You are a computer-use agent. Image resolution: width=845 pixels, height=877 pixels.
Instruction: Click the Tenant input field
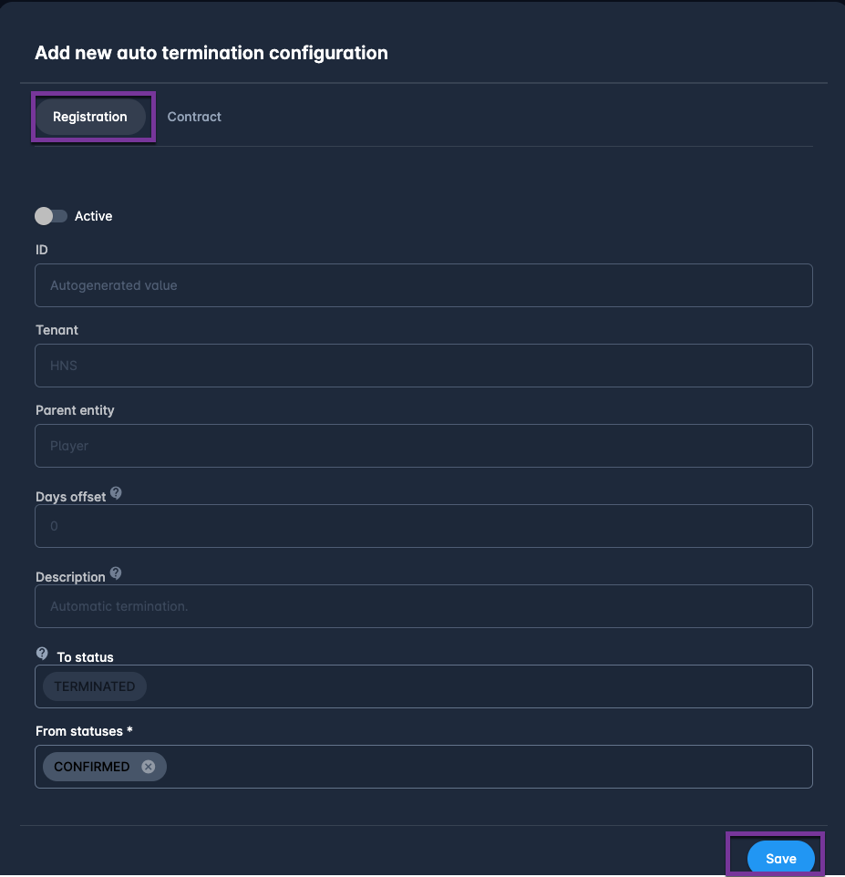[x=423, y=366]
